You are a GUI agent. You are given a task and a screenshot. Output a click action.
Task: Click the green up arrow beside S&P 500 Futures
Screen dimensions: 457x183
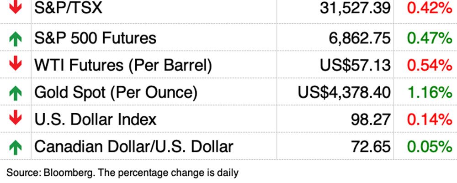(16, 38)
